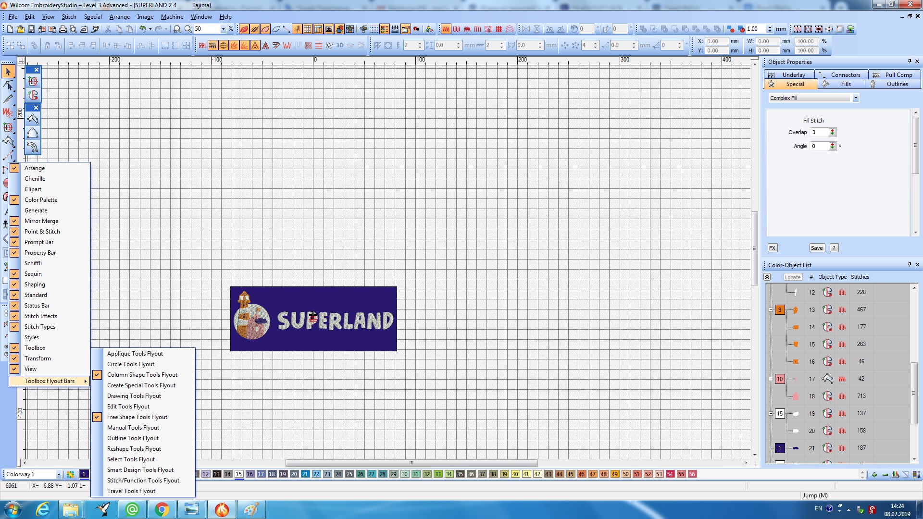Image resolution: width=923 pixels, height=519 pixels.
Task: Open the Colorway 1 dropdown
Action: [x=59, y=474]
